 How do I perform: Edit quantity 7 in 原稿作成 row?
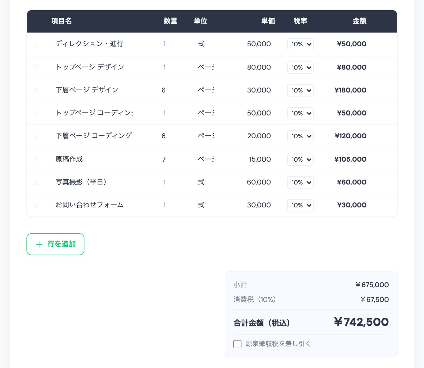coord(164,159)
